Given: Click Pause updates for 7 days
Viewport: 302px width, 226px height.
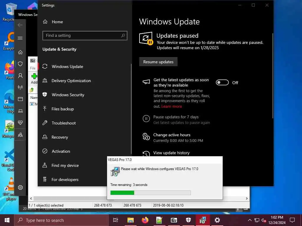Looking at the screenshot, I should coord(176,117).
